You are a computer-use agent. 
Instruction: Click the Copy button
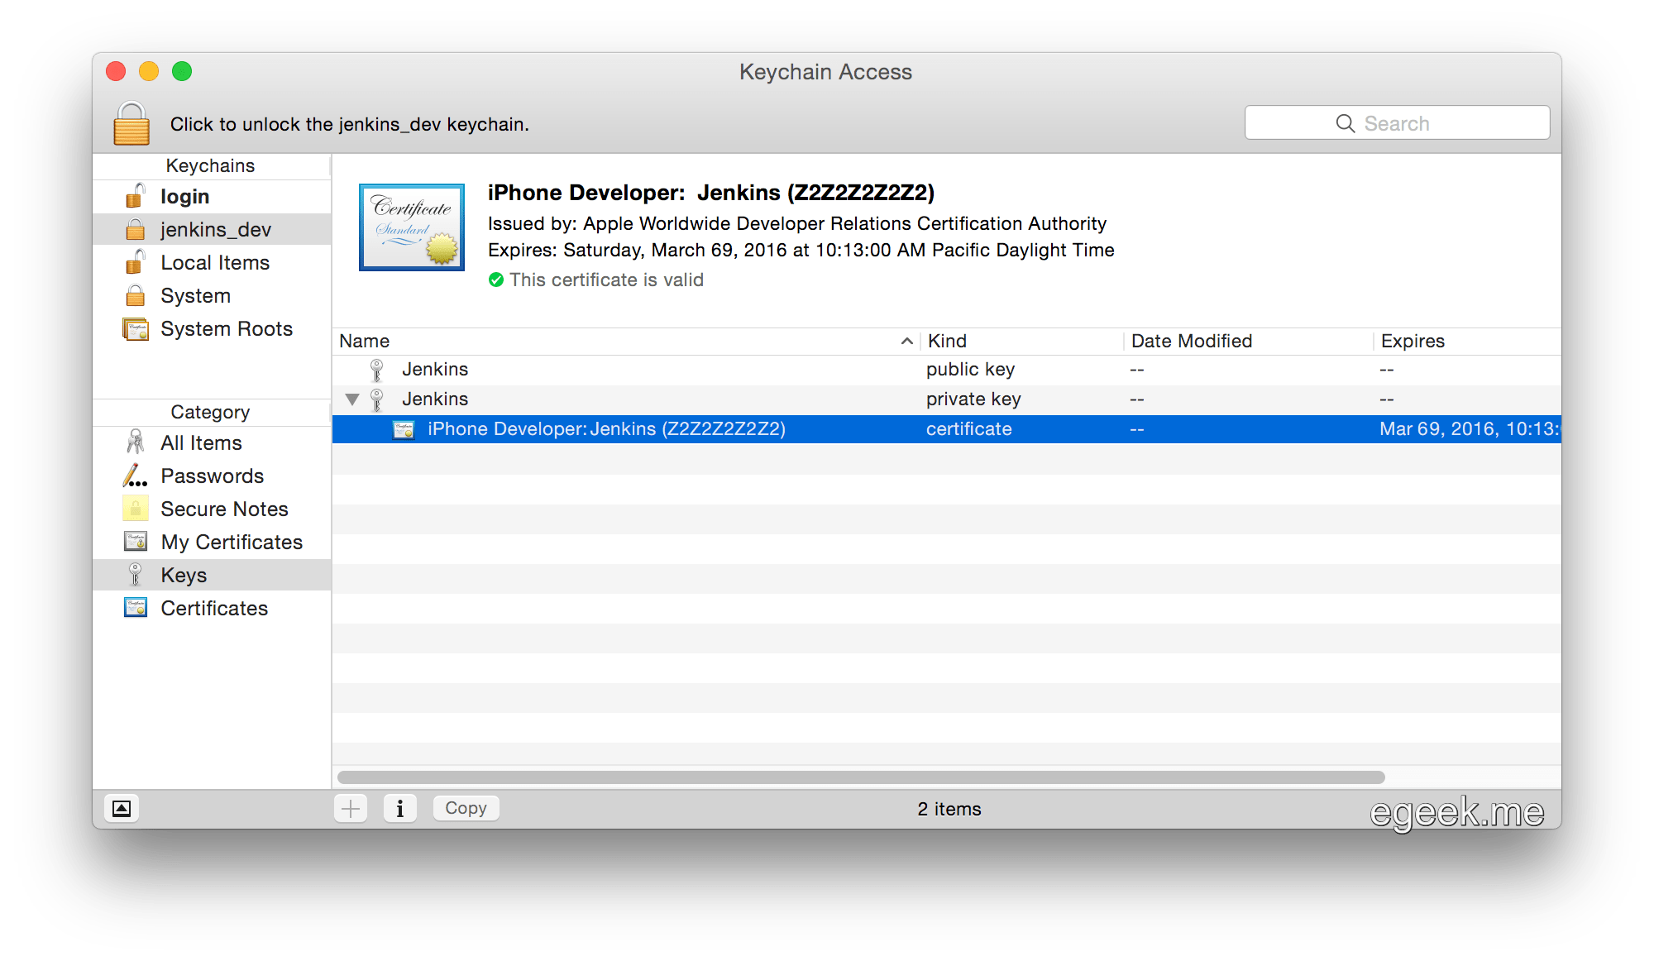click(466, 807)
